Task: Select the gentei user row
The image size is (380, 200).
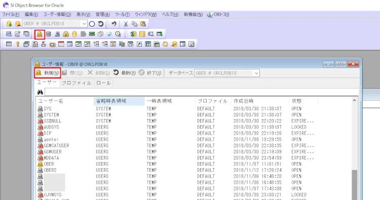Action: pos(194,139)
